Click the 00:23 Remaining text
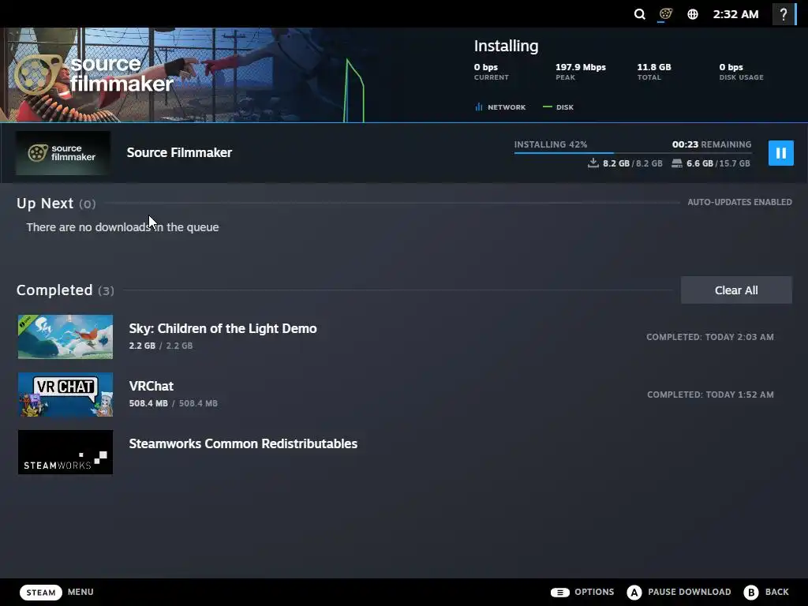Image resolution: width=808 pixels, height=606 pixels. coord(712,144)
